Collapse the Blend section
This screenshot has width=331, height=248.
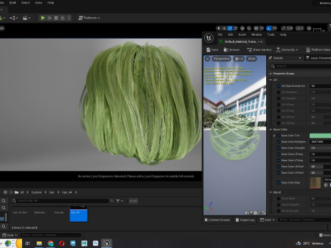[270, 192]
